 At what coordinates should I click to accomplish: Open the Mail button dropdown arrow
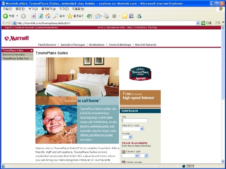point(101,16)
